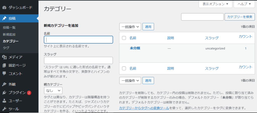Image resolution: width=257 pixels, height=113 pixels.
Task: Check the select-all checkbox in table header
Action: tap(124, 38)
